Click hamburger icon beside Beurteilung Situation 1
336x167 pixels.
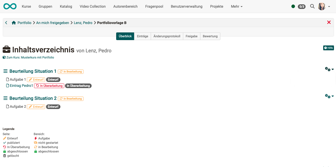(x=5, y=71)
